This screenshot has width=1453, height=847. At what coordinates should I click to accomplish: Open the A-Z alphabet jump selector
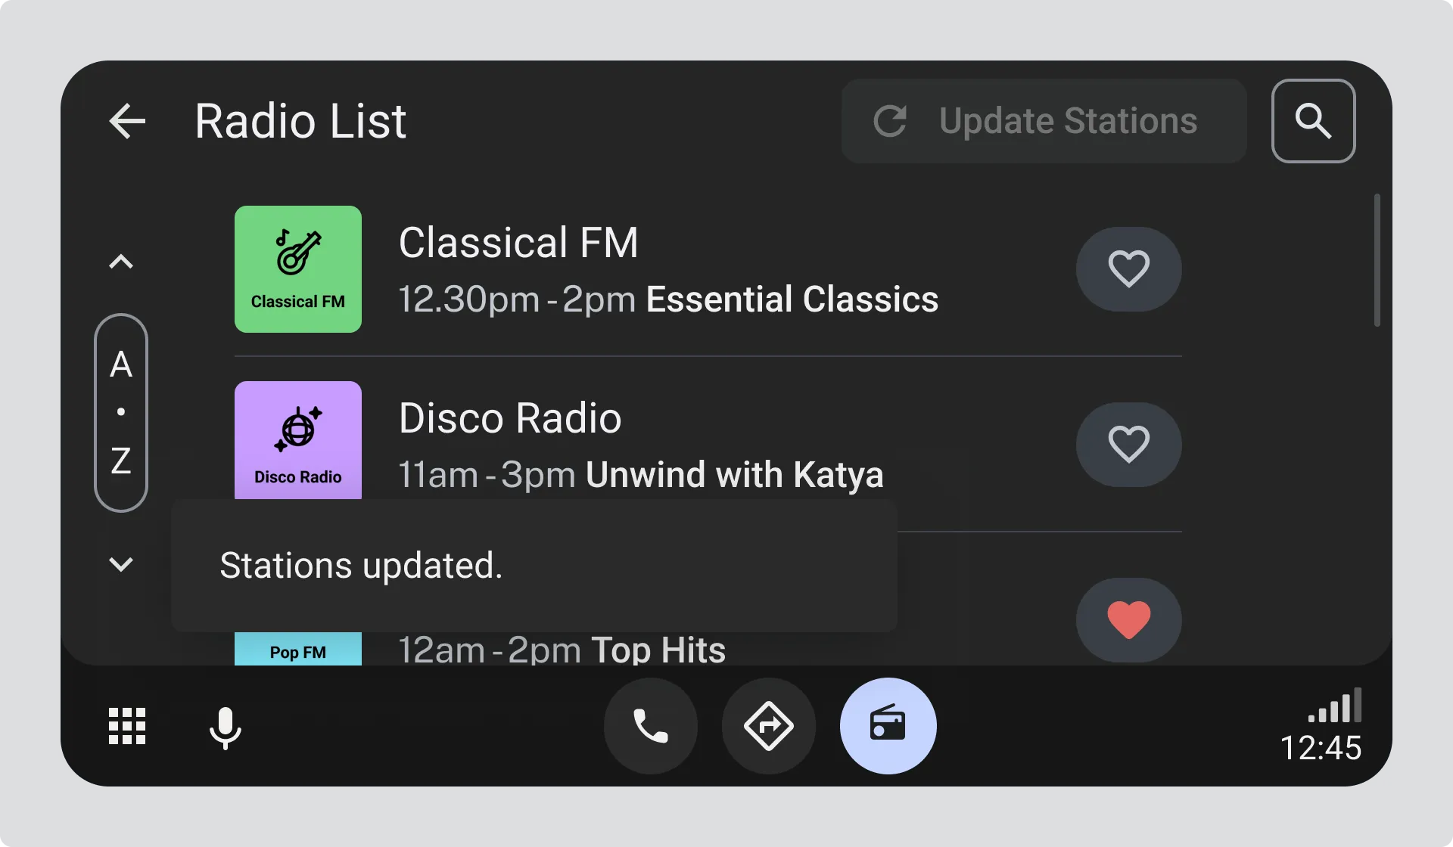[121, 413]
